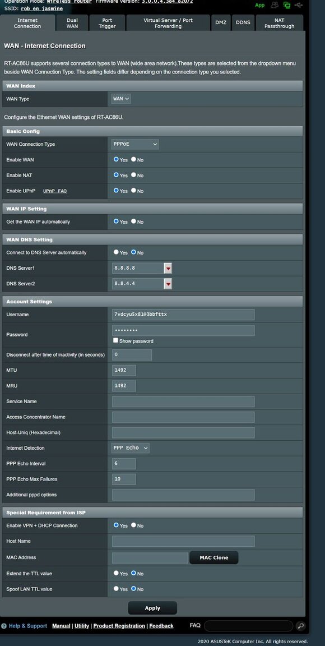Open the NAT Passthrough tab
This screenshot has width=325, height=646.
point(279,23)
